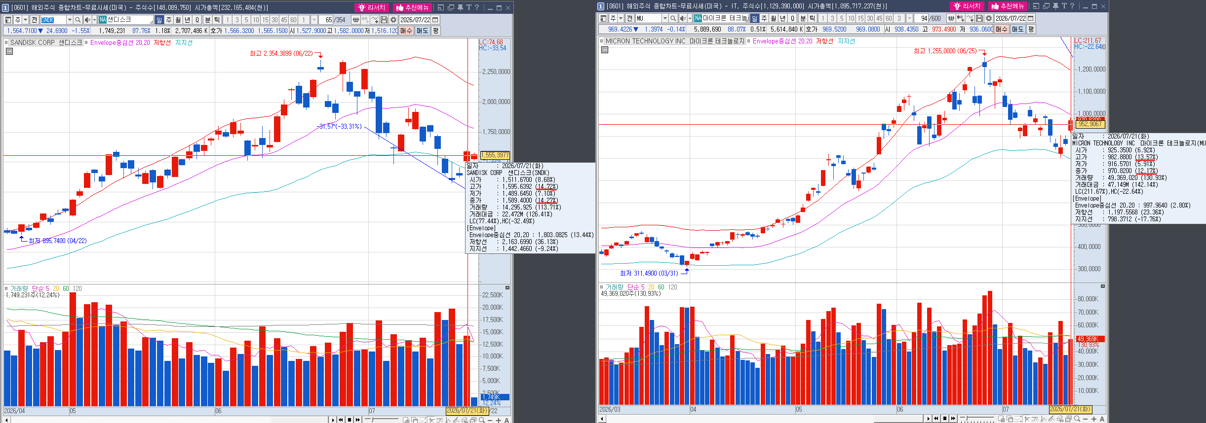Click the speaker sound icon in Micron window
Image resolution: width=1206 pixels, height=423 pixels.
tap(683, 18)
